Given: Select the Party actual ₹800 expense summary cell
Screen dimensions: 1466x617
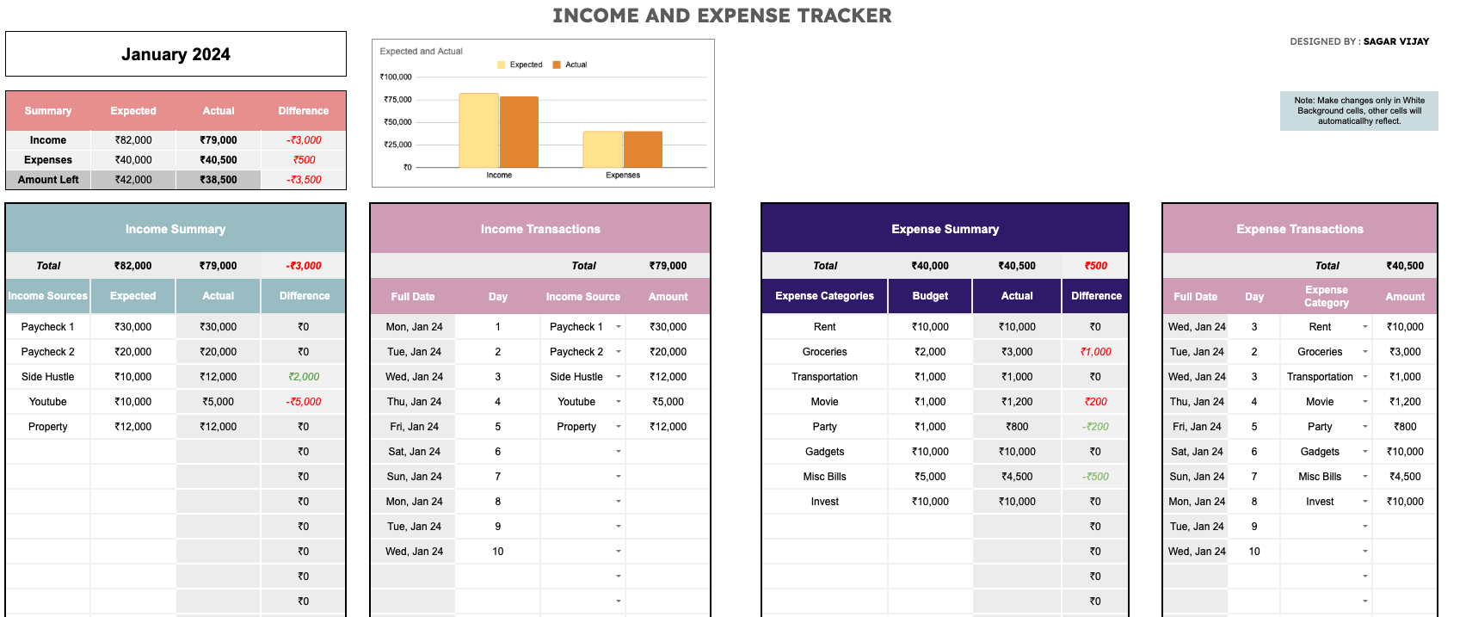Looking at the screenshot, I should tap(1017, 427).
